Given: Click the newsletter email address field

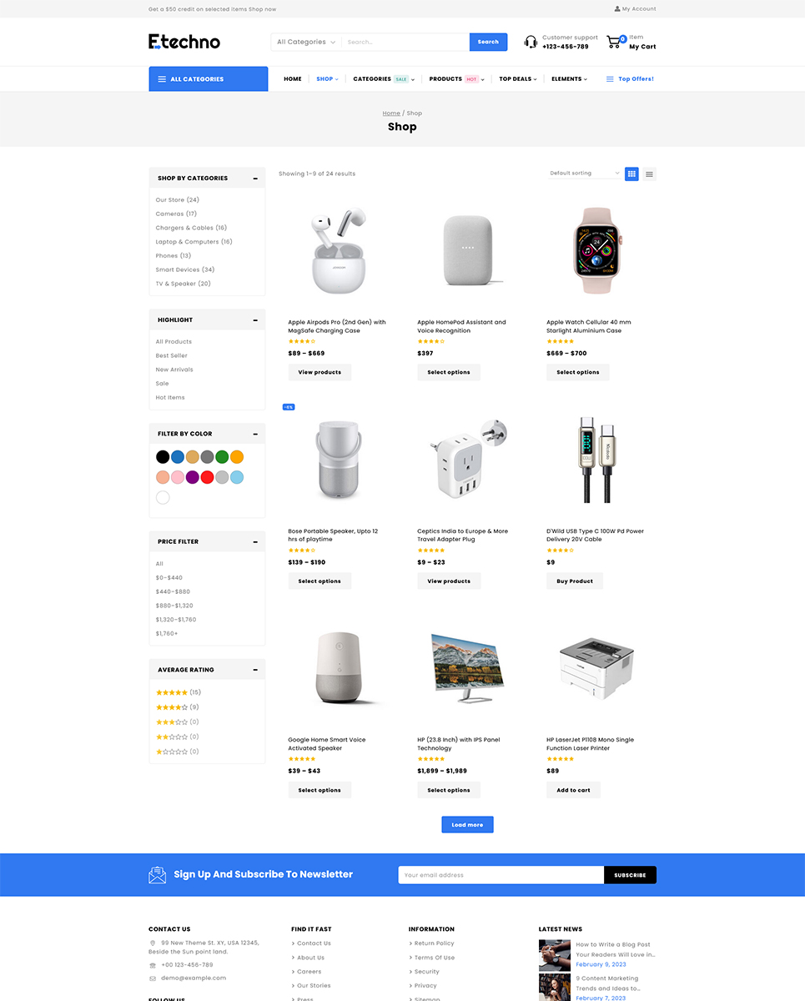Looking at the screenshot, I should [x=501, y=875].
